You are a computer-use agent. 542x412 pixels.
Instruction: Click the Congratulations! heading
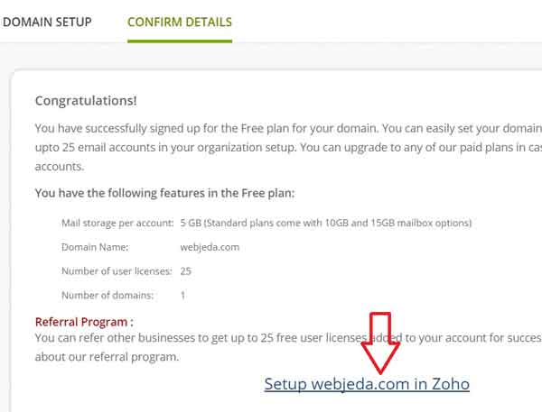pyautogui.click(x=86, y=101)
